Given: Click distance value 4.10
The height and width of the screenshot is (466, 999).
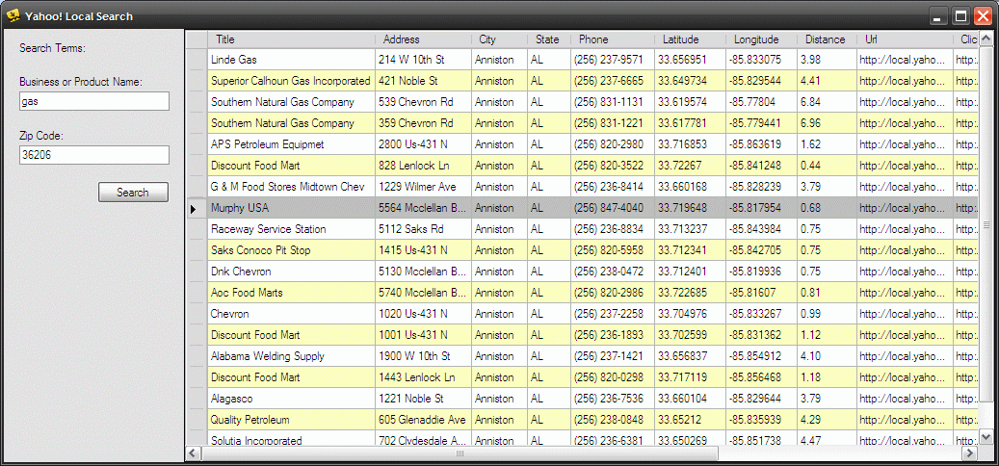Looking at the screenshot, I should point(827,356).
